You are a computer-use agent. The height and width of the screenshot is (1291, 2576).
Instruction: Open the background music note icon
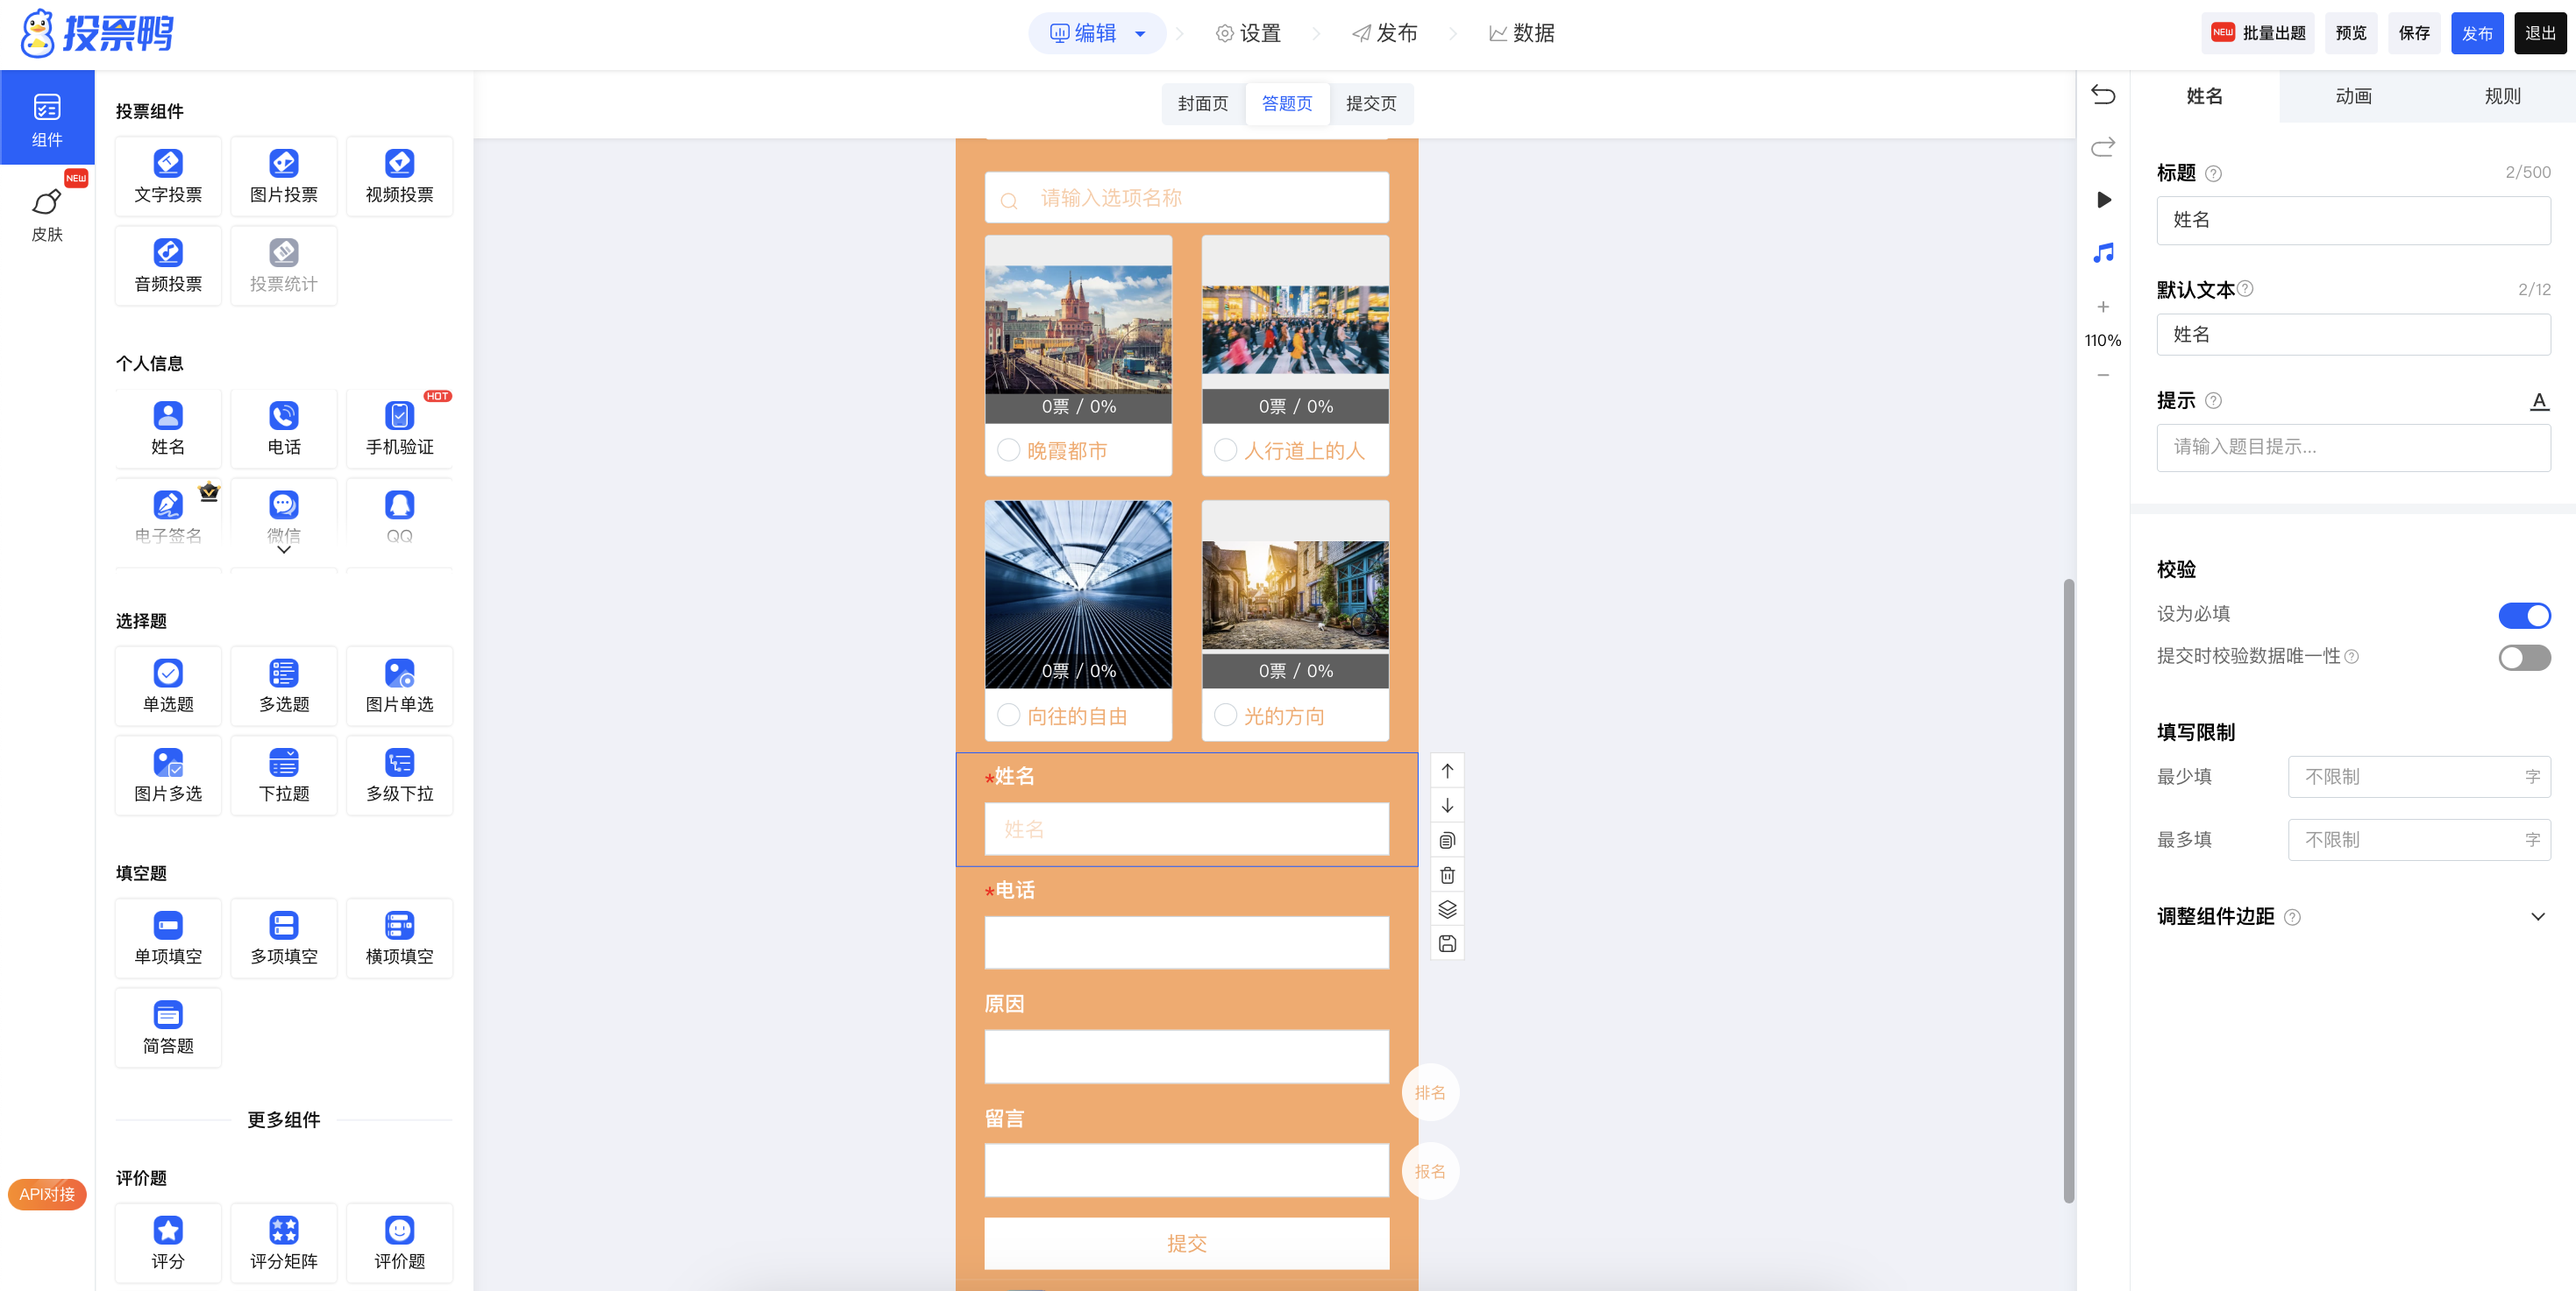tap(2103, 253)
